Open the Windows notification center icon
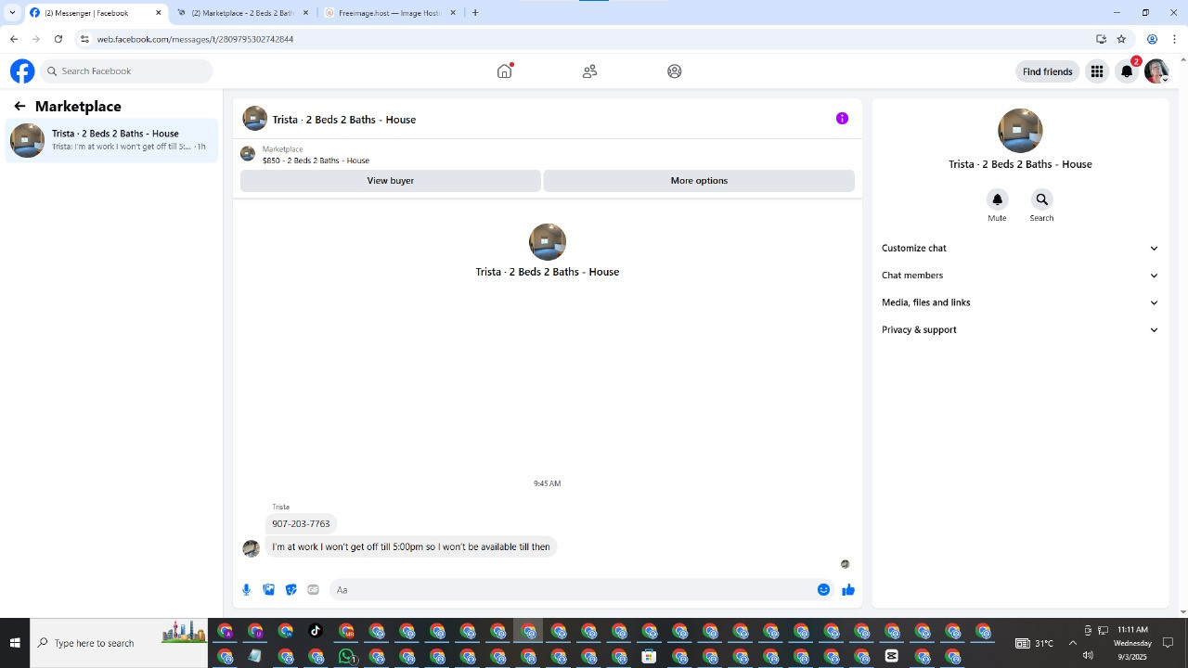Viewport: 1188px width, 668px height. (x=1169, y=643)
